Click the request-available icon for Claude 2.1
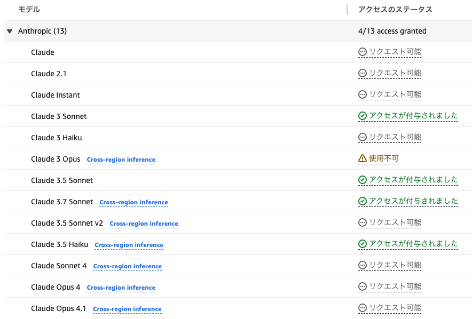 click(x=363, y=74)
